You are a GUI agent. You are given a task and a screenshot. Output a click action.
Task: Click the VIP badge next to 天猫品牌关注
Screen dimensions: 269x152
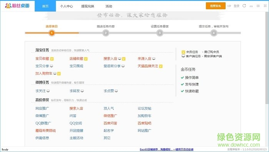(161, 66)
